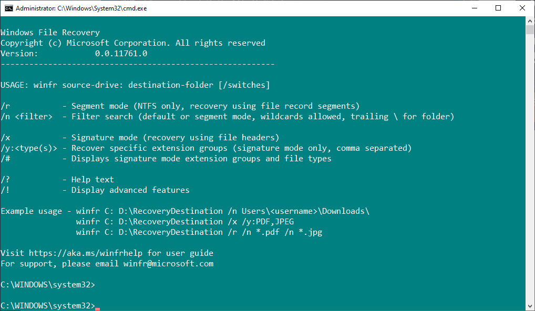Click the blinking cursor at the prompt

point(97,306)
